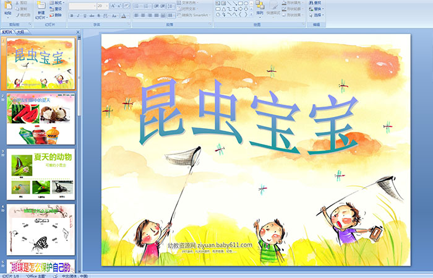Click the font name box

click(x=82, y=6)
